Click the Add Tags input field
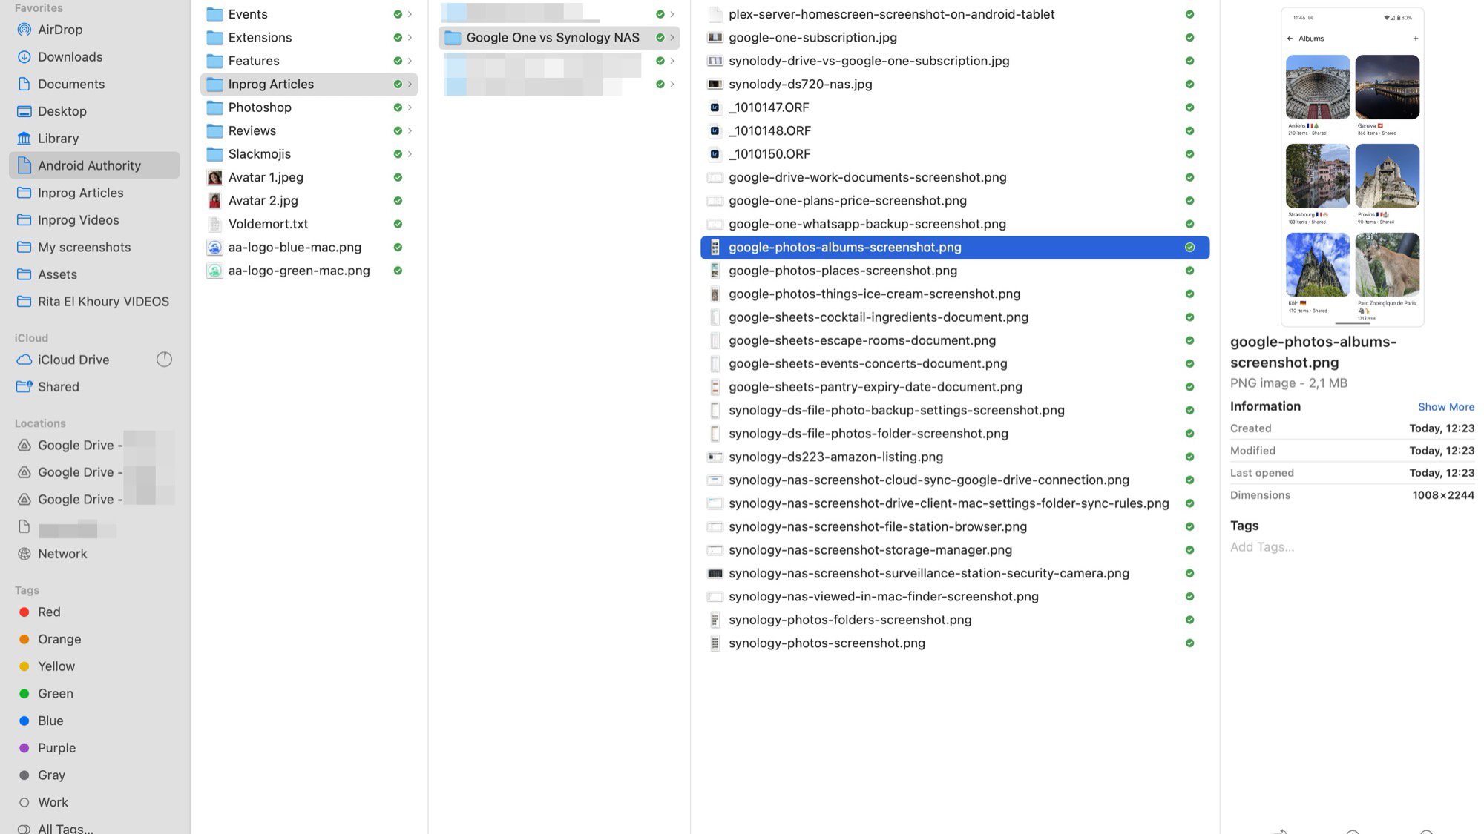This screenshot has height=834, width=1484. 1263,547
